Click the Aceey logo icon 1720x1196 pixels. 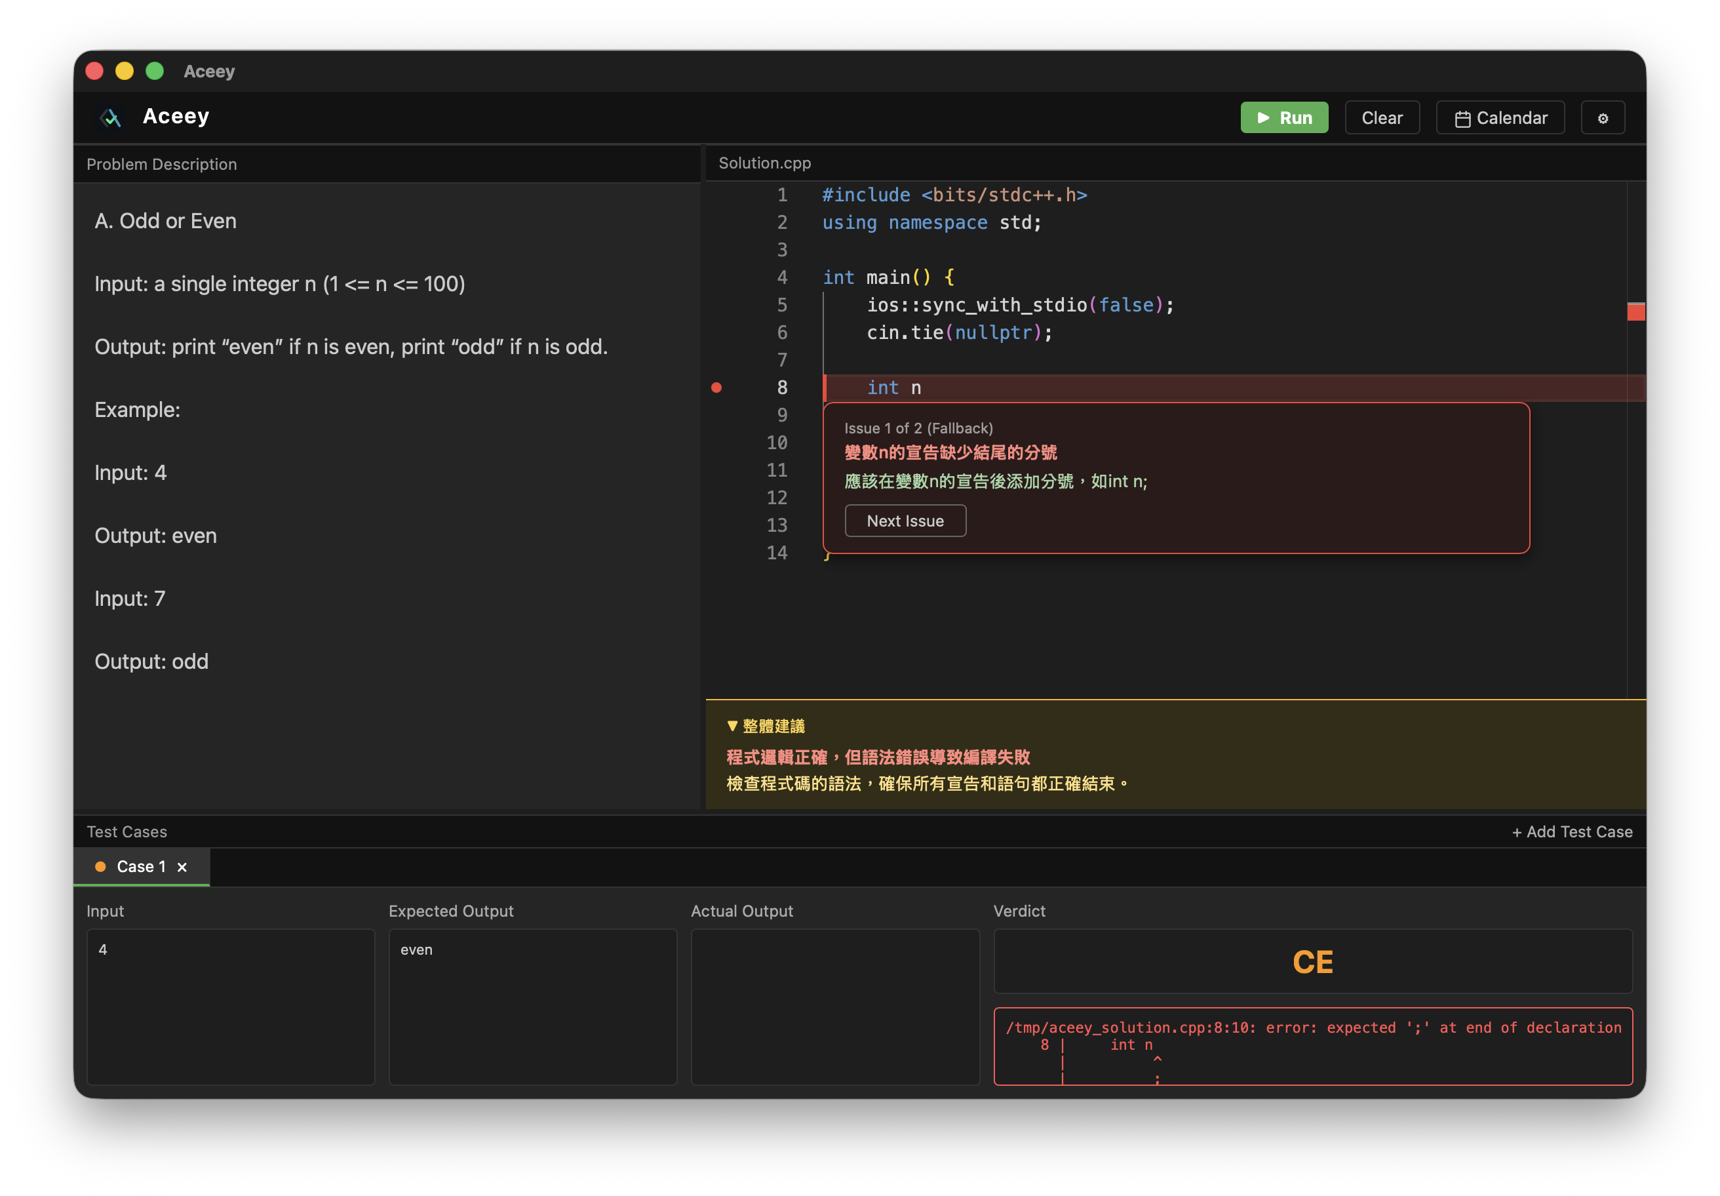pos(111,117)
